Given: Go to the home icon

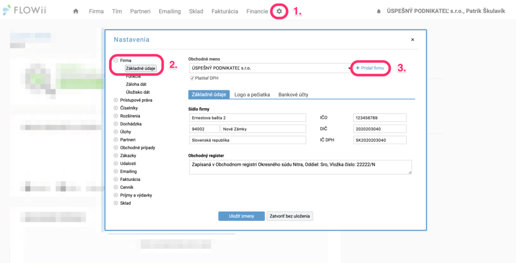Looking at the screenshot, I should tap(76, 11).
